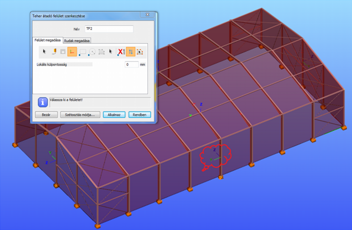Click the gray window-shaped surface icon
The image size is (352, 230).
click(x=63, y=52)
